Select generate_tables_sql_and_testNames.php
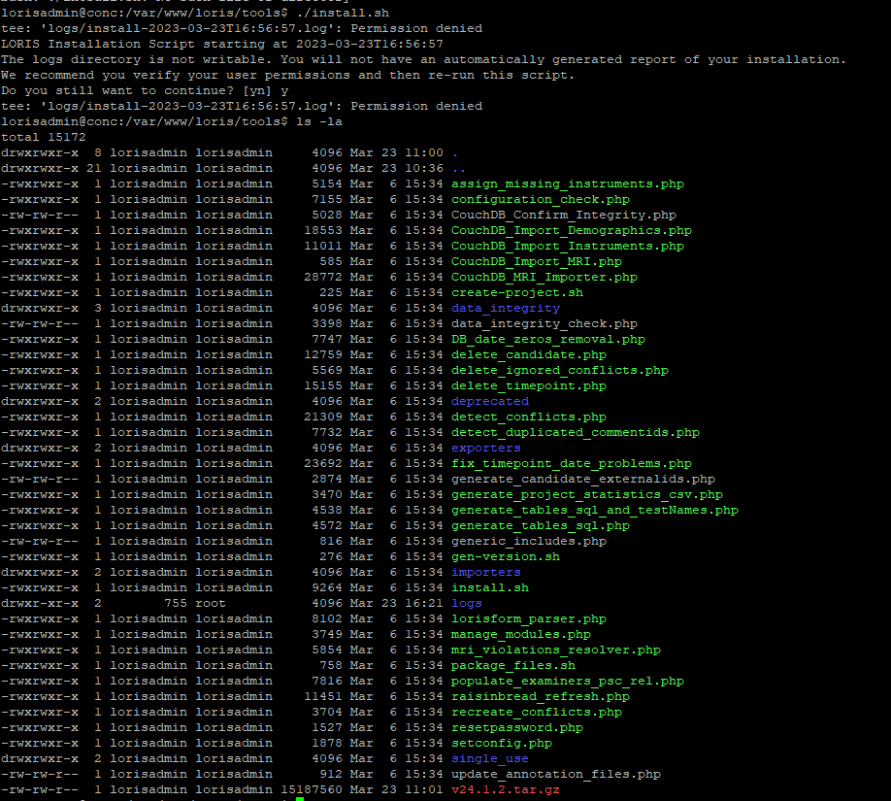891x801 pixels. coord(594,511)
